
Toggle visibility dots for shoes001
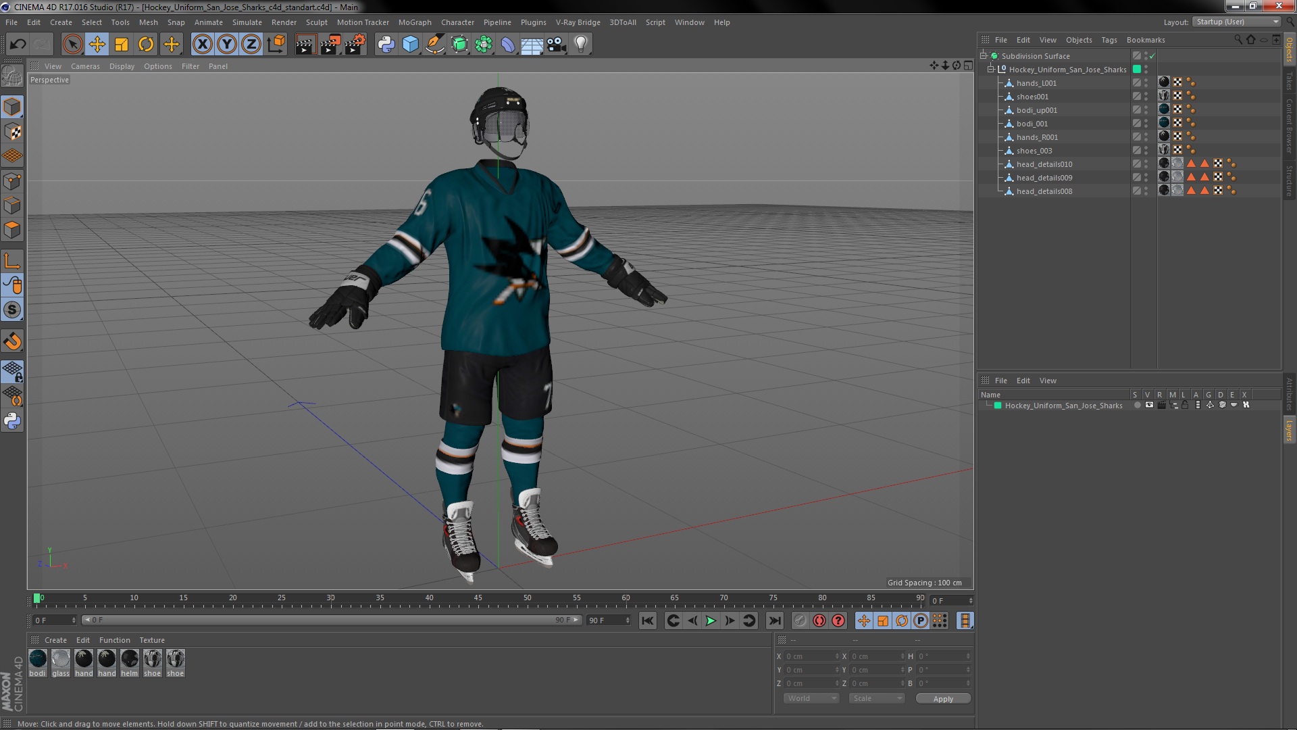[1146, 97]
